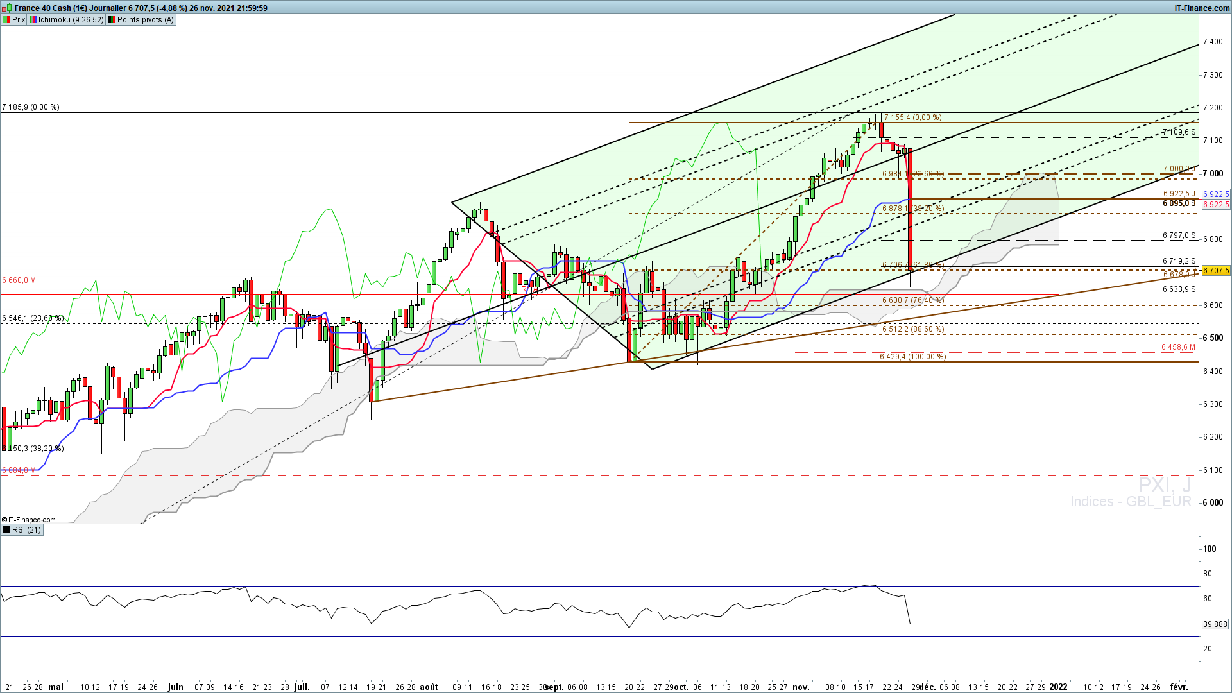Click the IT-Finance.com link at top right
This screenshot has width=1232, height=693.
[1201, 8]
